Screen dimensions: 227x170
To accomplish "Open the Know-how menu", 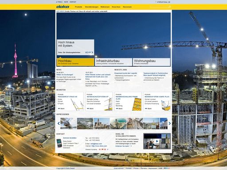I will (116, 7).
